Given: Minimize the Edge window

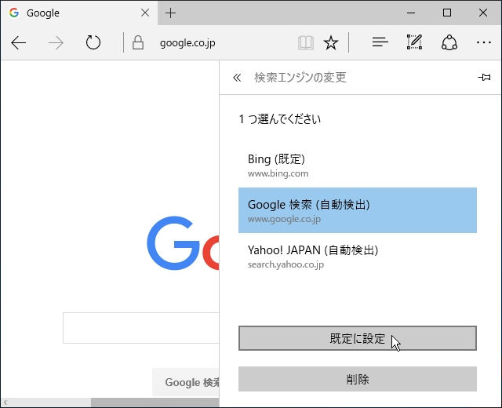Looking at the screenshot, I should 411,13.
